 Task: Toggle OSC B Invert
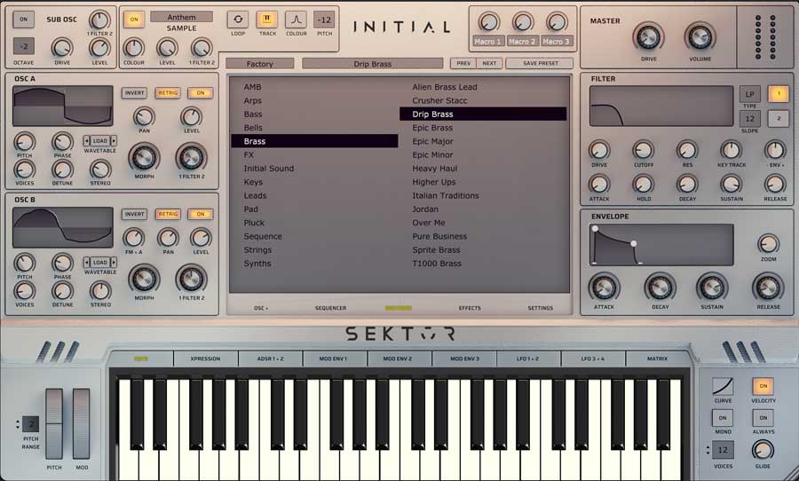click(135, 214)
